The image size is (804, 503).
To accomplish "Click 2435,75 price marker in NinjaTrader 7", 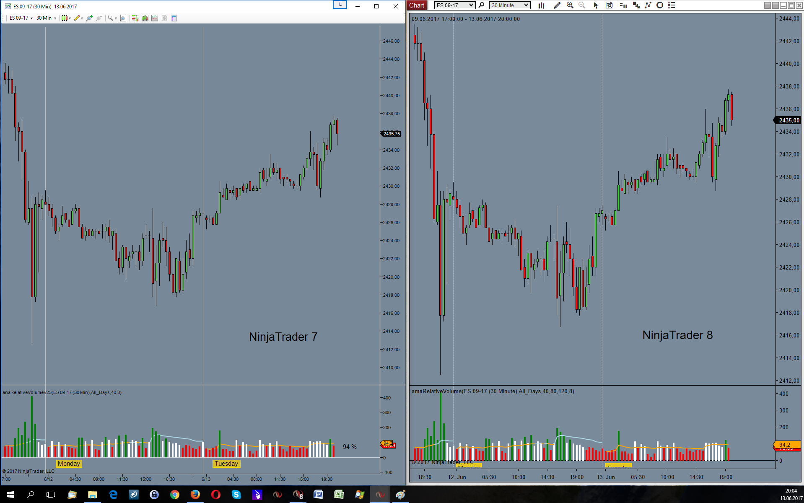I will (x=391, y=134).
